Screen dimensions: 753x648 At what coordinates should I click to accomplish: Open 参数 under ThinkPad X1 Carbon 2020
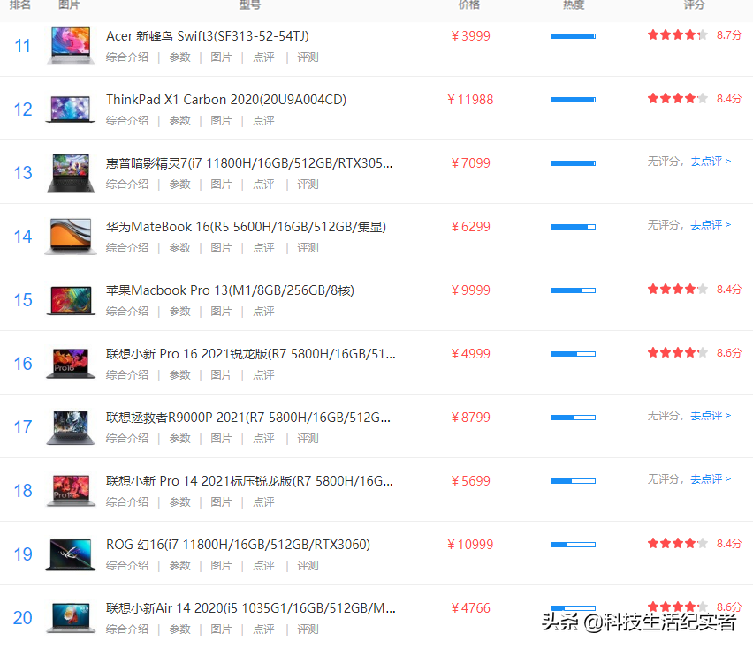[179, 120]
